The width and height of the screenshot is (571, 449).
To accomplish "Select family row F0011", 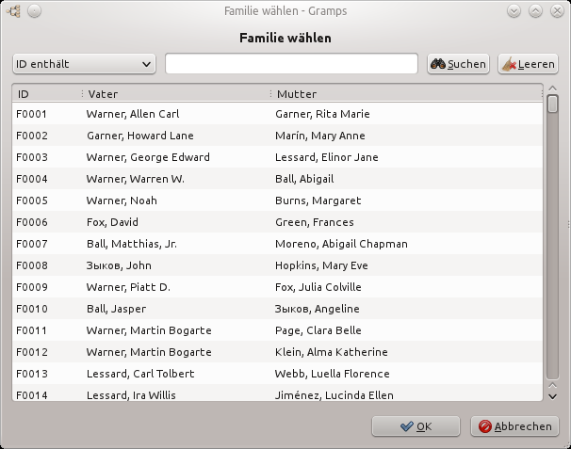I will pyautogui.click(x=277, y=330).
